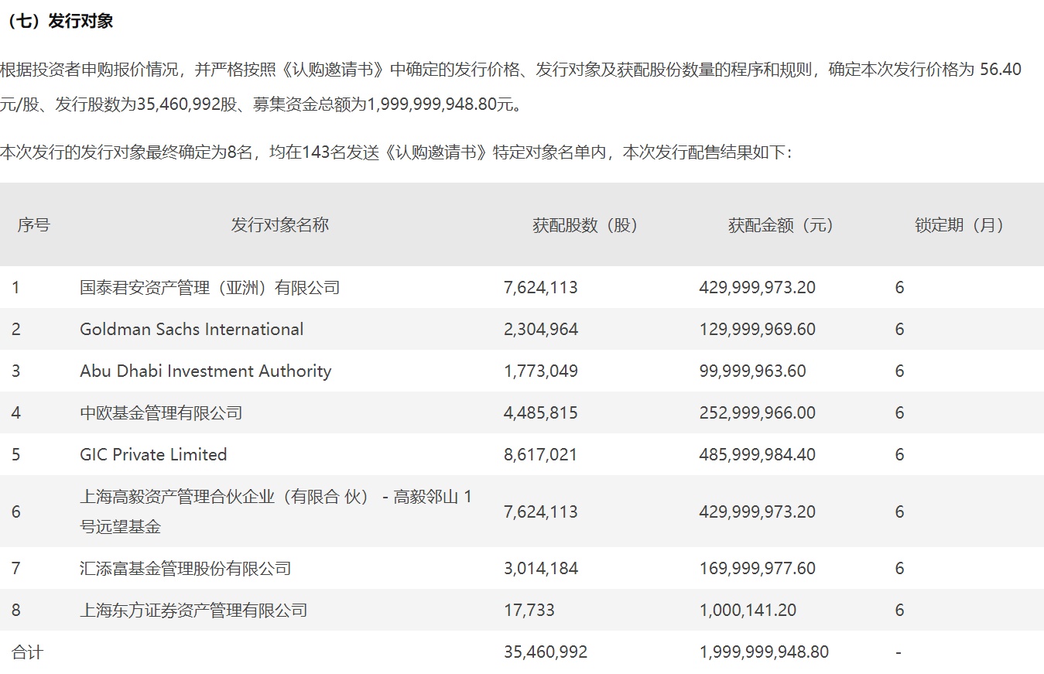
Task: Click the Goldman Sachs International cell
Action: click(x=191, y=330)
